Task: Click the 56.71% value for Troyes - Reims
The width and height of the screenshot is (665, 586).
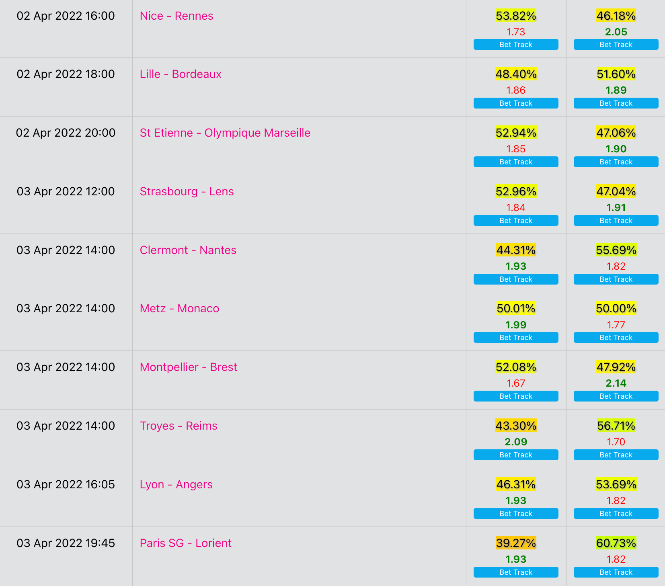Action: [x=616, y=426]
